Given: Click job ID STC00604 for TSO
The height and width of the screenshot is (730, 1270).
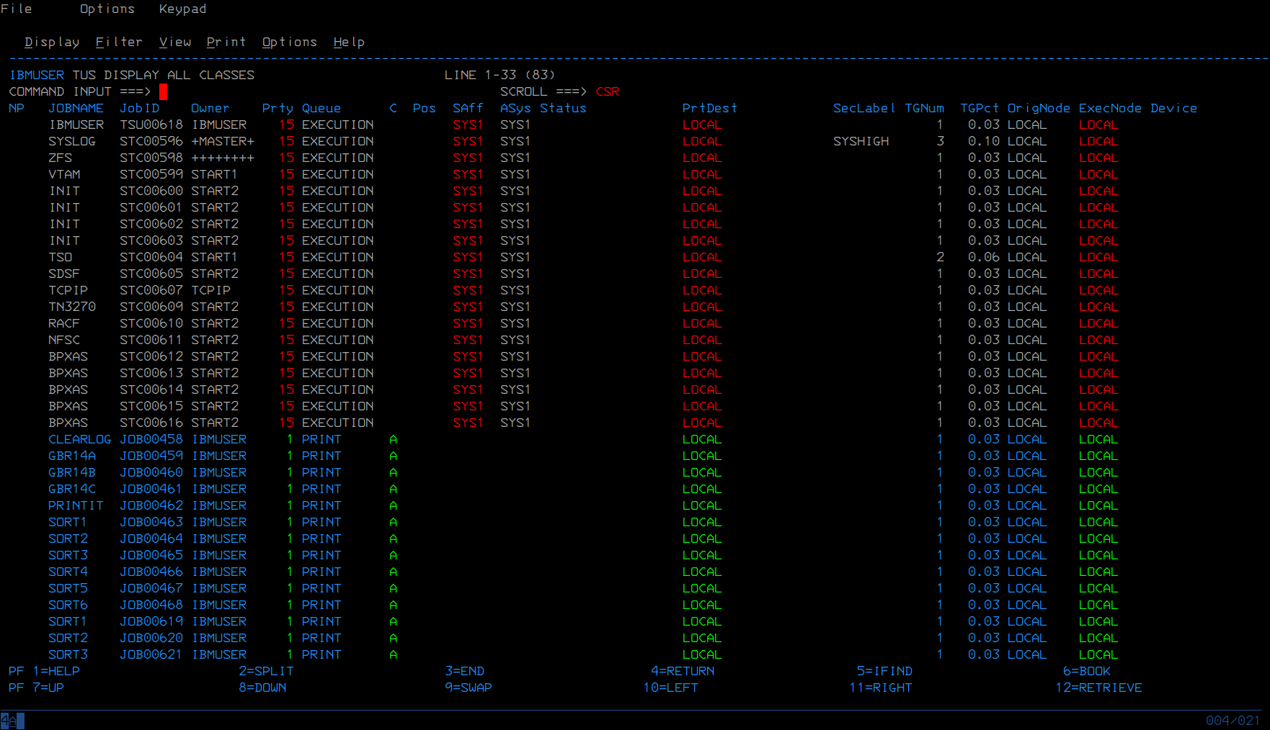Looking at the screenshot, I should (151, 257).
